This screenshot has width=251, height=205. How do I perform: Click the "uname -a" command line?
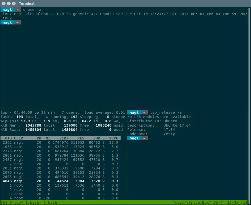[32, 10]
